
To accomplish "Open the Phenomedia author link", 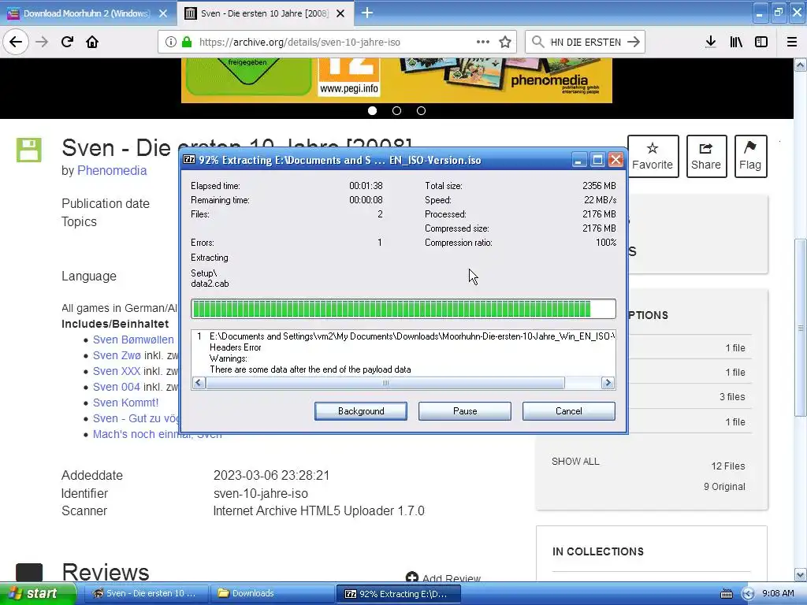I will [112, 170].
